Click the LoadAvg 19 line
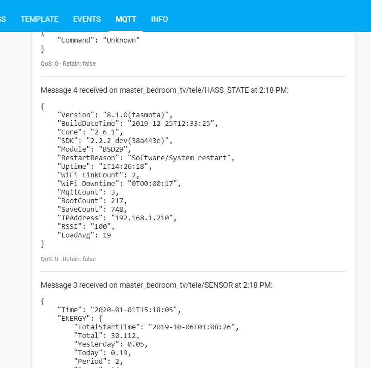 click(84, 235)
